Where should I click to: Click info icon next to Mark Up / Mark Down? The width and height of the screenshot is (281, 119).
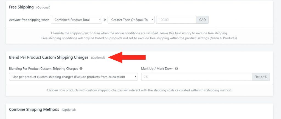(x=176, y=68)
